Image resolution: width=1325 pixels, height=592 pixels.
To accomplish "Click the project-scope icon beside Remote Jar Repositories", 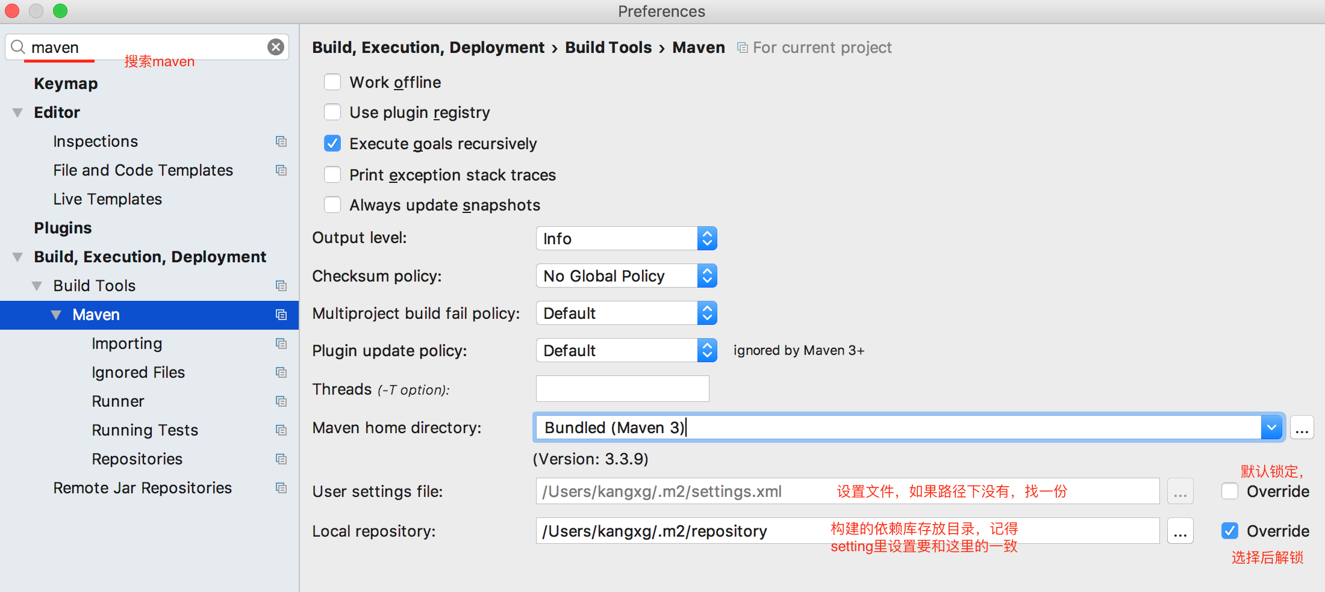I will point(281,488).
